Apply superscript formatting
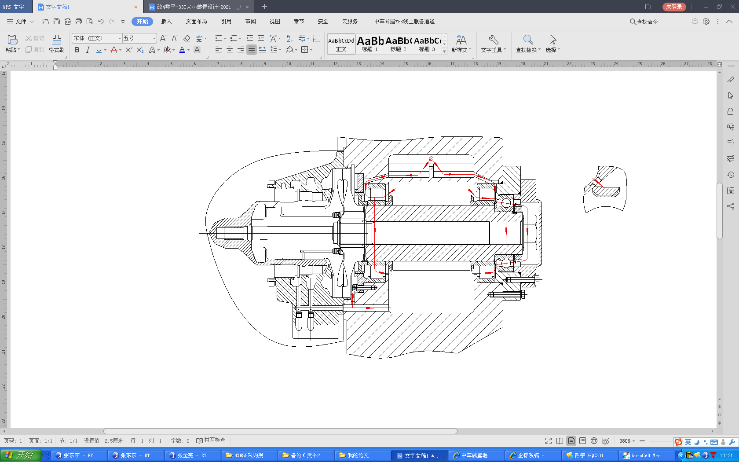The height and width of the screenshot is (462, 739). point(128,50)
